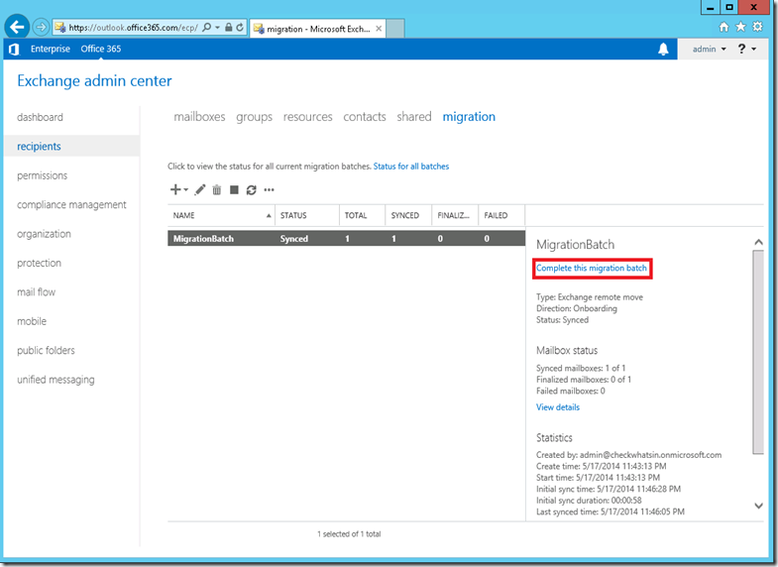Open browser tools gear icon
This screenshot has width=778, height=567.
tap(757, 27)
